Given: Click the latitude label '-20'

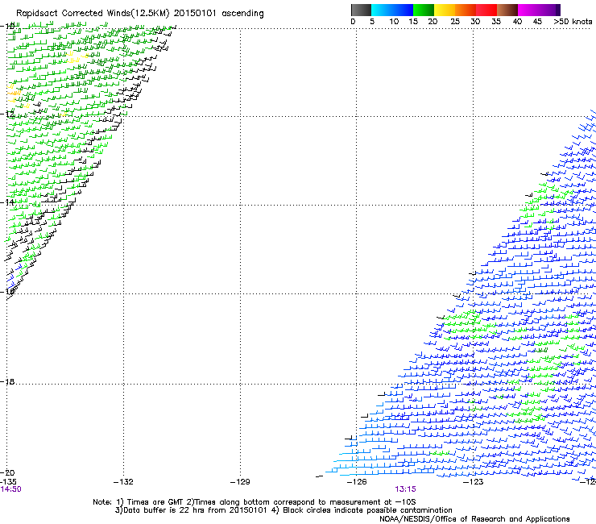Looking at the screenshot, I should tap(7, 472).
